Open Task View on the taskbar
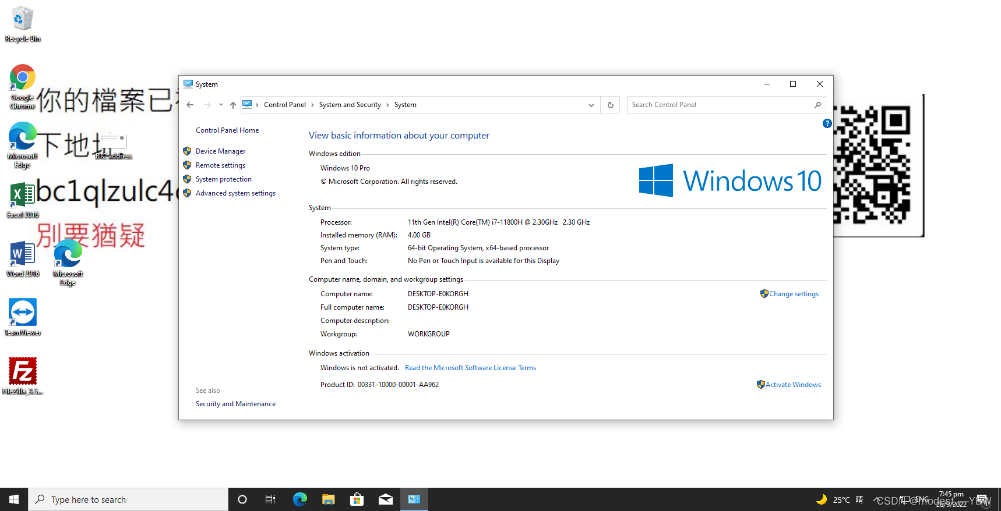1001x511 pixels. [x=270, y=499]
